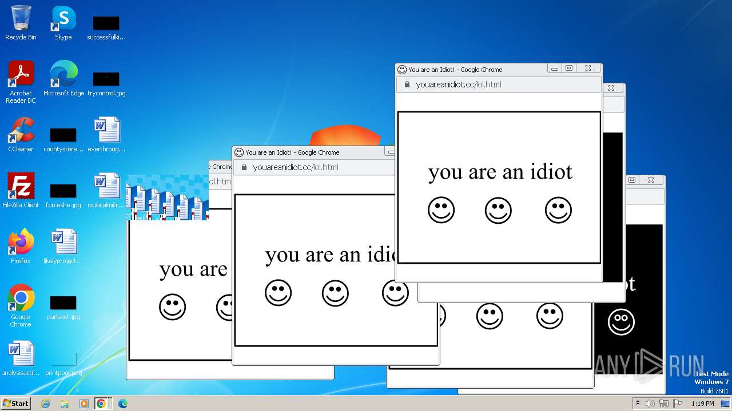This screenshot has width=732, height=411.
Task: Open Acrobat Reader DC shortcut
Action: pos(21,82)
